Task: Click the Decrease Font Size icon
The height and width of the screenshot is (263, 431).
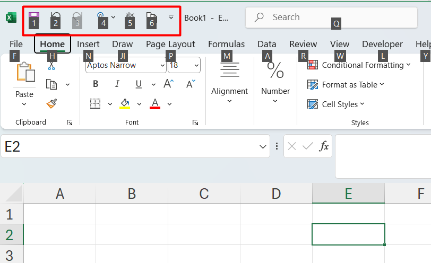Action: pyautogui.click(x=191, y=84)
